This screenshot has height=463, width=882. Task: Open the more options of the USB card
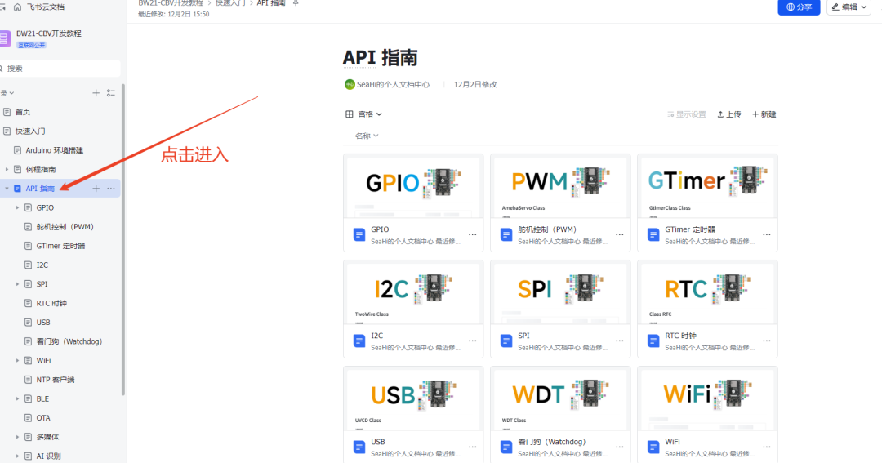click(473, 447)
